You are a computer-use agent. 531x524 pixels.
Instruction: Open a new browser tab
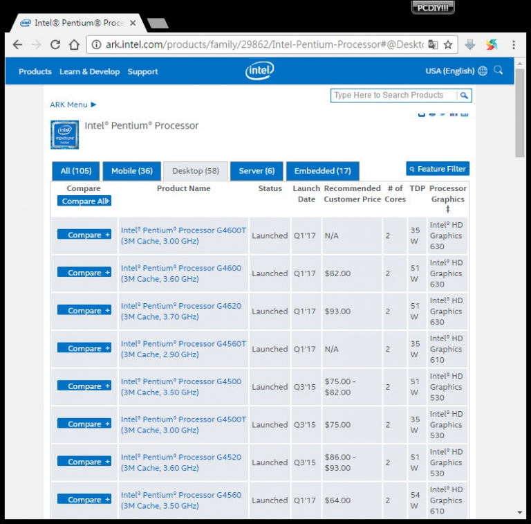point(158,24)
